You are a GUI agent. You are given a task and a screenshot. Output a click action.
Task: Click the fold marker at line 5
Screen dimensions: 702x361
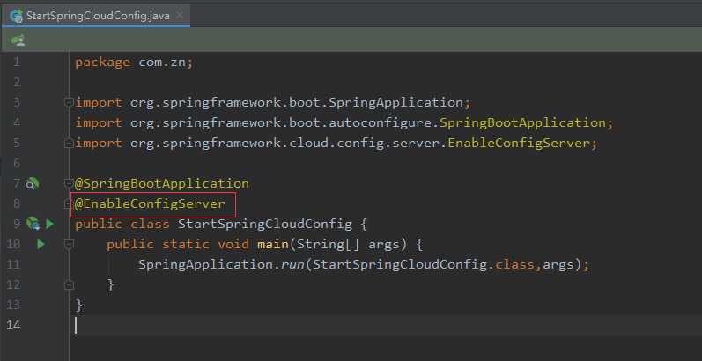(69, 143)
